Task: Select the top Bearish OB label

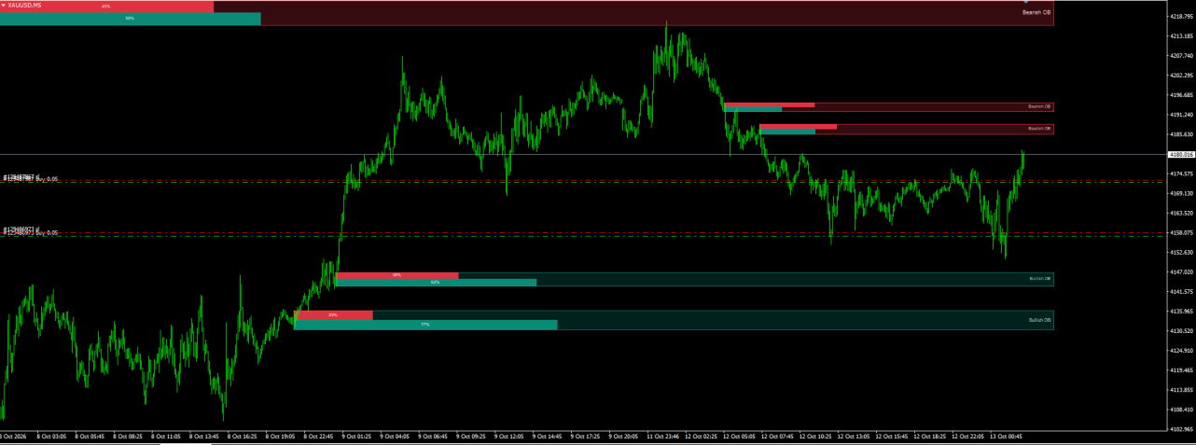Action: click(1036, 12)
